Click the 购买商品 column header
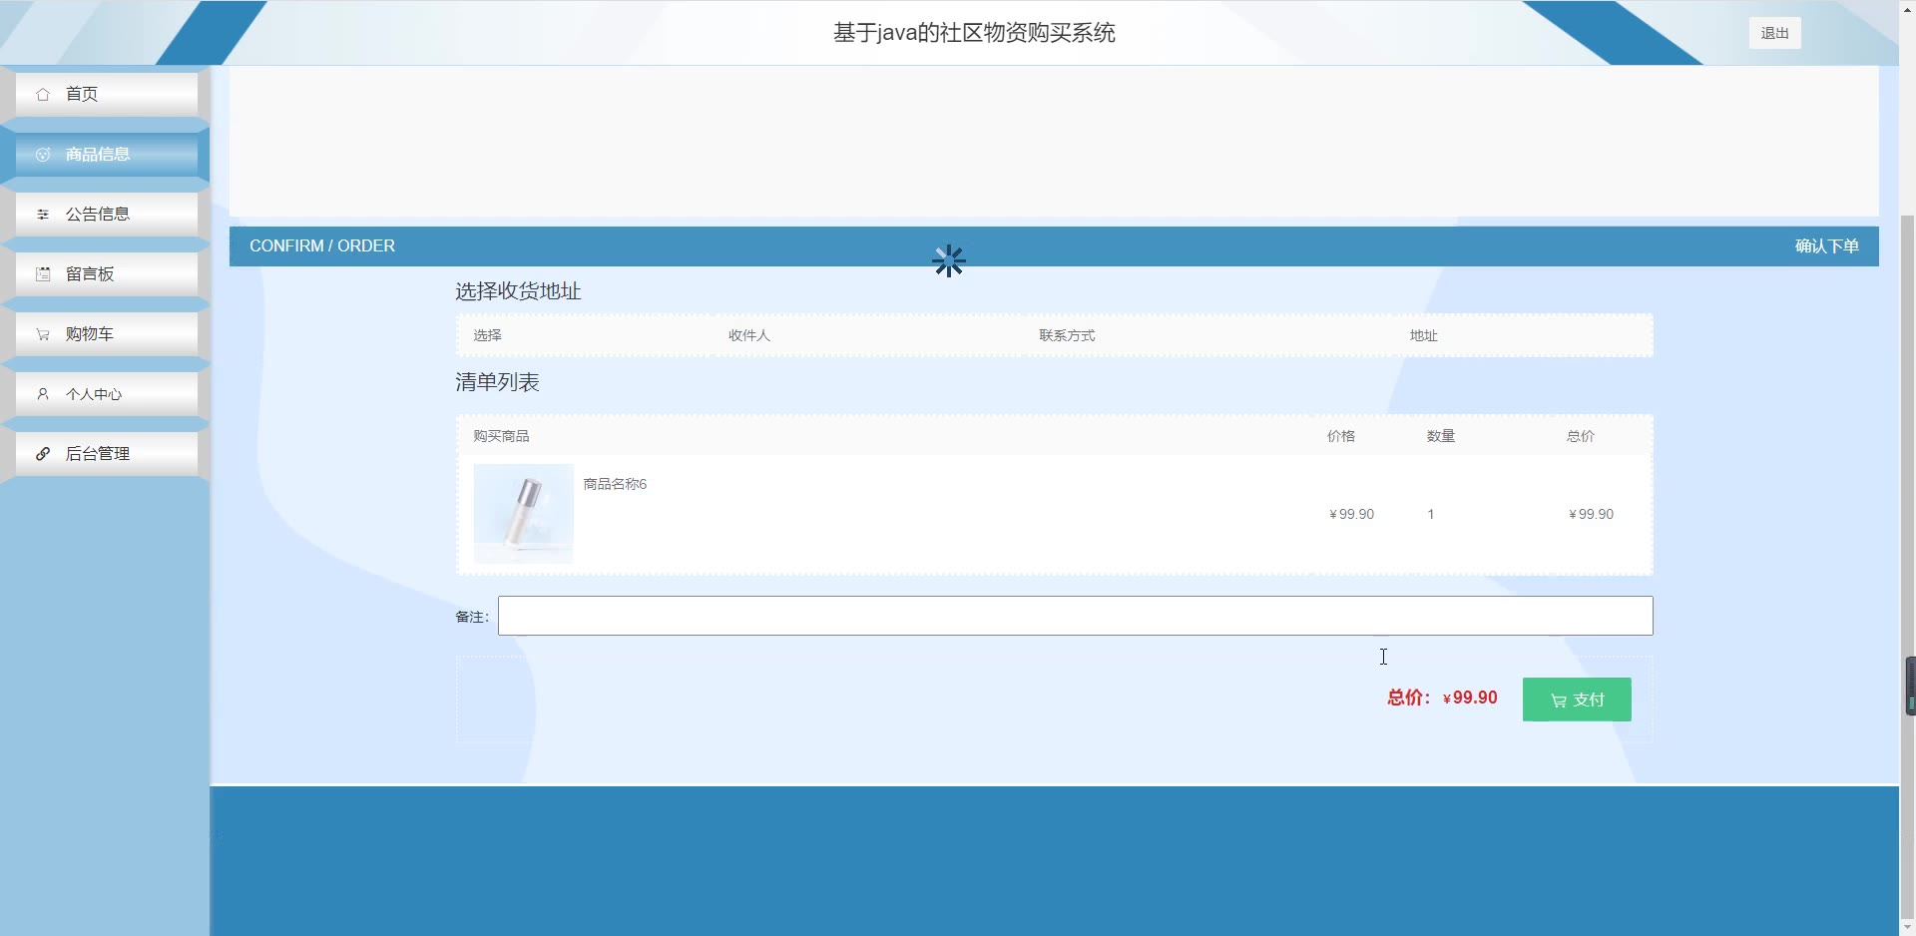Viewport: 1916px width, 936px height. pos(501,436)
